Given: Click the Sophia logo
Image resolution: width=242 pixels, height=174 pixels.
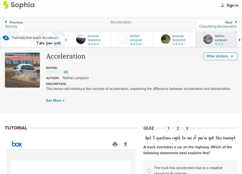Looking at the screenshot, I should [x=19, y=5].
